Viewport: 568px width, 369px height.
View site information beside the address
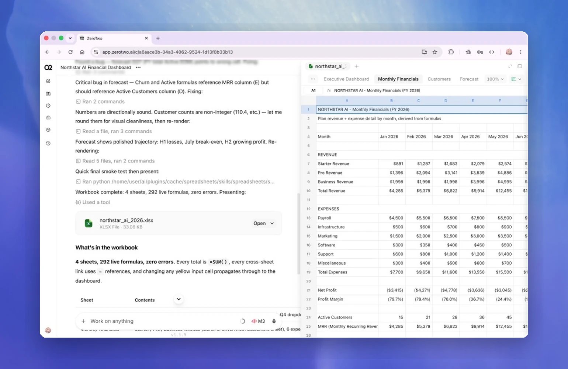(96, 52)
